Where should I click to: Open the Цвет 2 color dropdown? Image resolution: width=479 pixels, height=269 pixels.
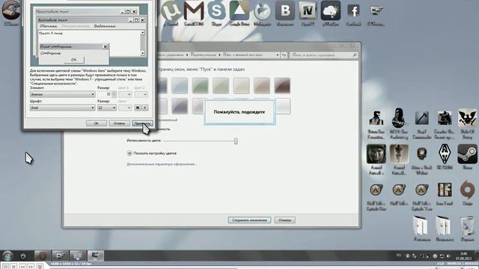(141, 94)
